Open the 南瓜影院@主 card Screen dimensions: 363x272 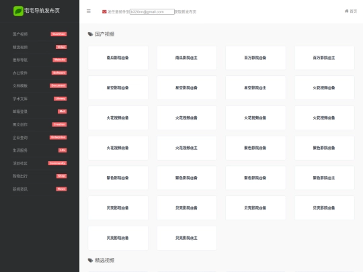(187, 58)
